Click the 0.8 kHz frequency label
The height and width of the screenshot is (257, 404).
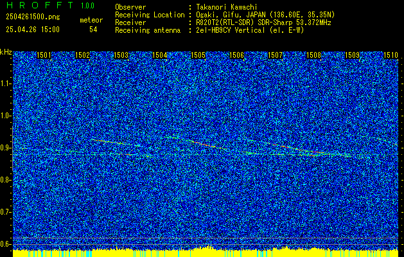[x=5, y=180]
